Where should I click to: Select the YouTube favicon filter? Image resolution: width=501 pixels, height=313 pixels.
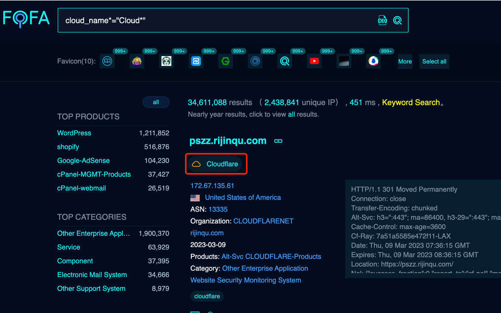tap(314, 62)
